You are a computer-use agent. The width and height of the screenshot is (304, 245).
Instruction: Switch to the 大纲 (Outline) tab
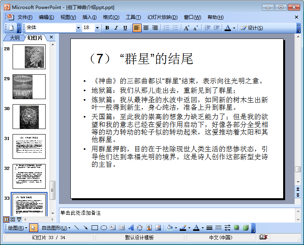pyautogui.click(x=15, y=38)
